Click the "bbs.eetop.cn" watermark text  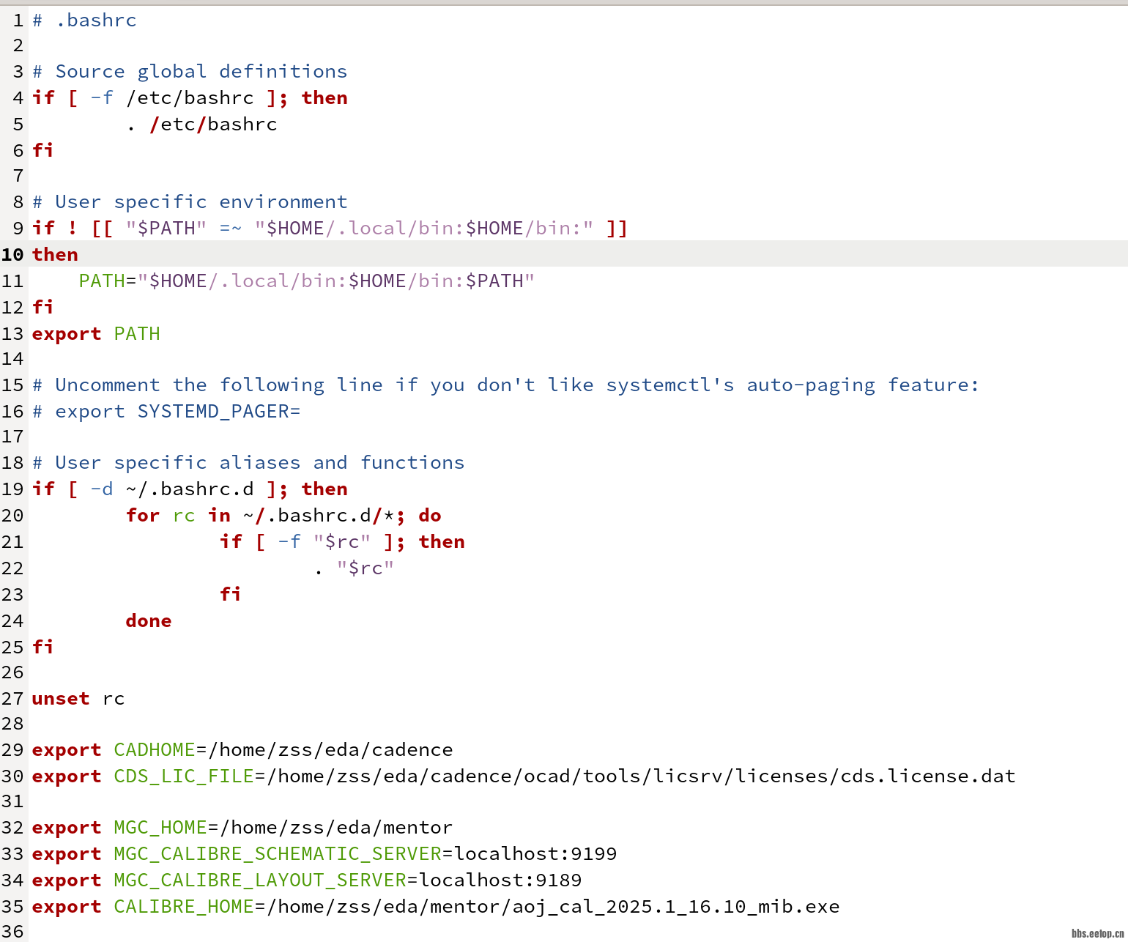(1097, 933)
